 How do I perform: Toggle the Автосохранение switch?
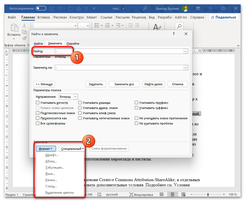[41, 8]
